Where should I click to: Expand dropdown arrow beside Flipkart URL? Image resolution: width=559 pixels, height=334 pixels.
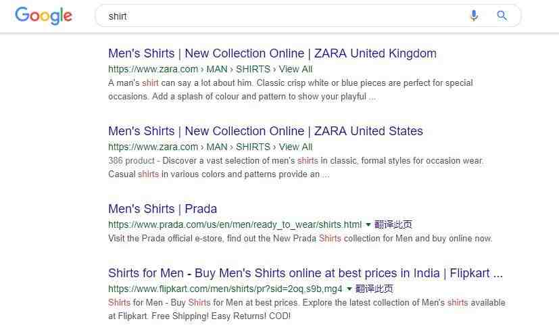click(349, 289)
